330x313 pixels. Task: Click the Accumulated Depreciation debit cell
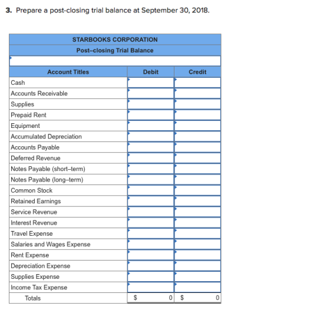tap(150, 136)
